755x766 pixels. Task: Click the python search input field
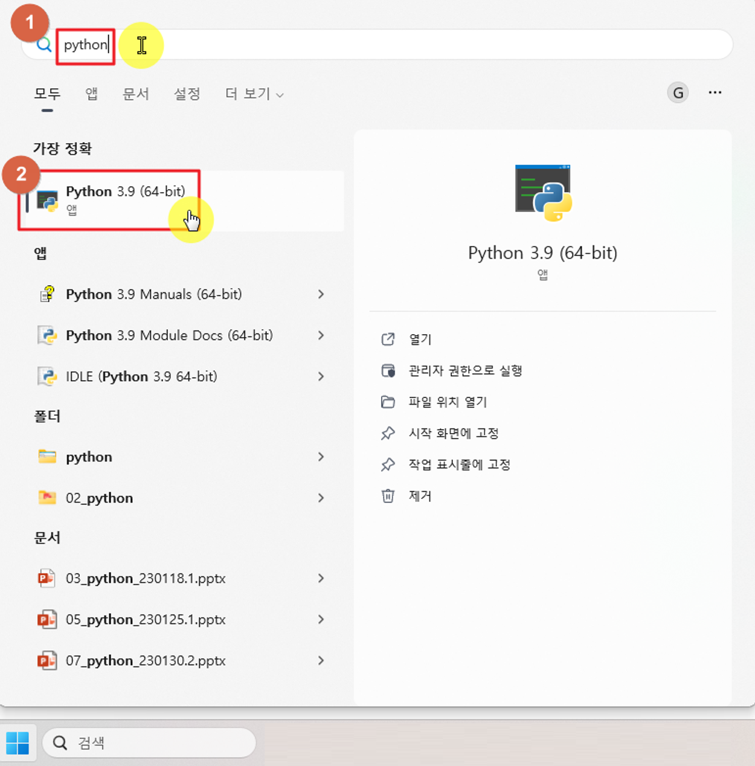[377, 45]
